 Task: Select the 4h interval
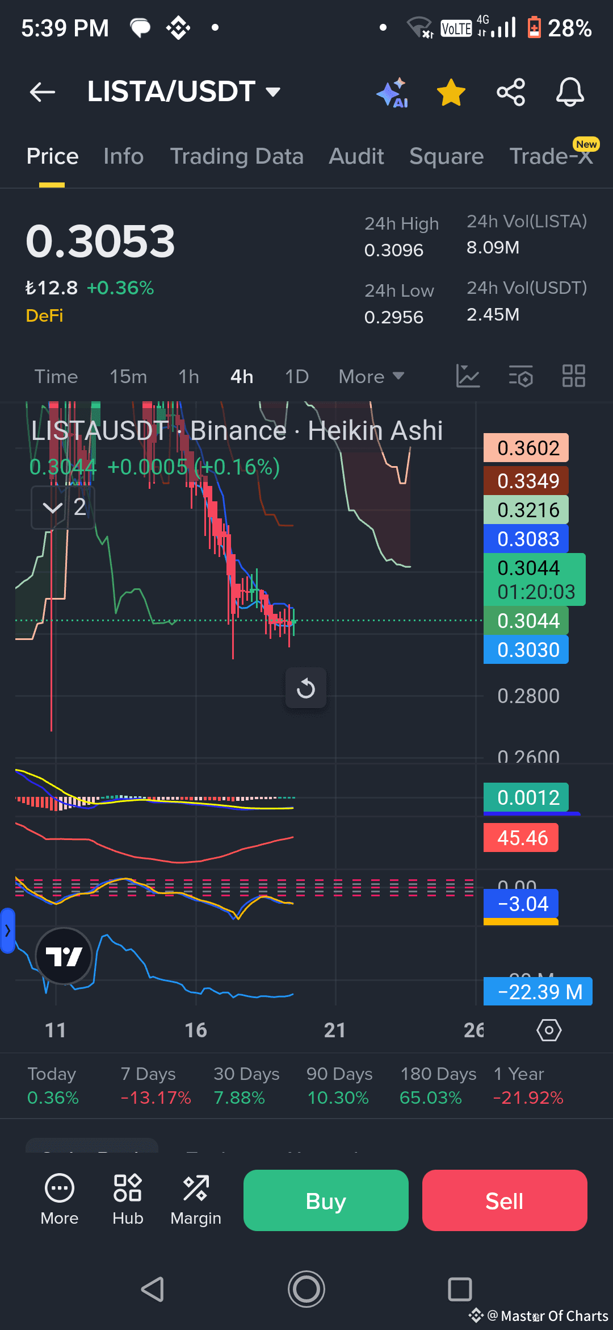(x=242, y=376)
